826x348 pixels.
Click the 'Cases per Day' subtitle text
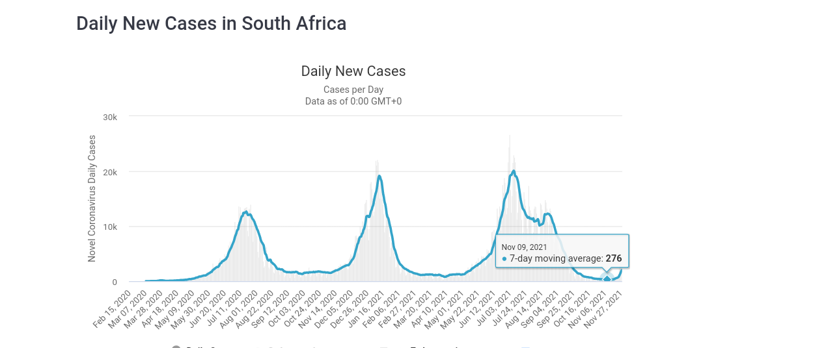353,90
